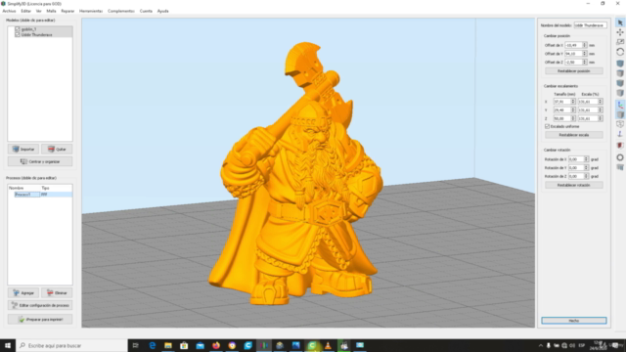The image size is (626, 352).
Task: Adjust the Offset de Y stepper arrows
Action: 585,54
